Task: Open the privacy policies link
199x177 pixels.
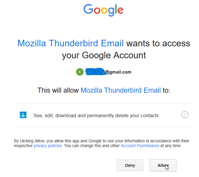Action: 48,146
